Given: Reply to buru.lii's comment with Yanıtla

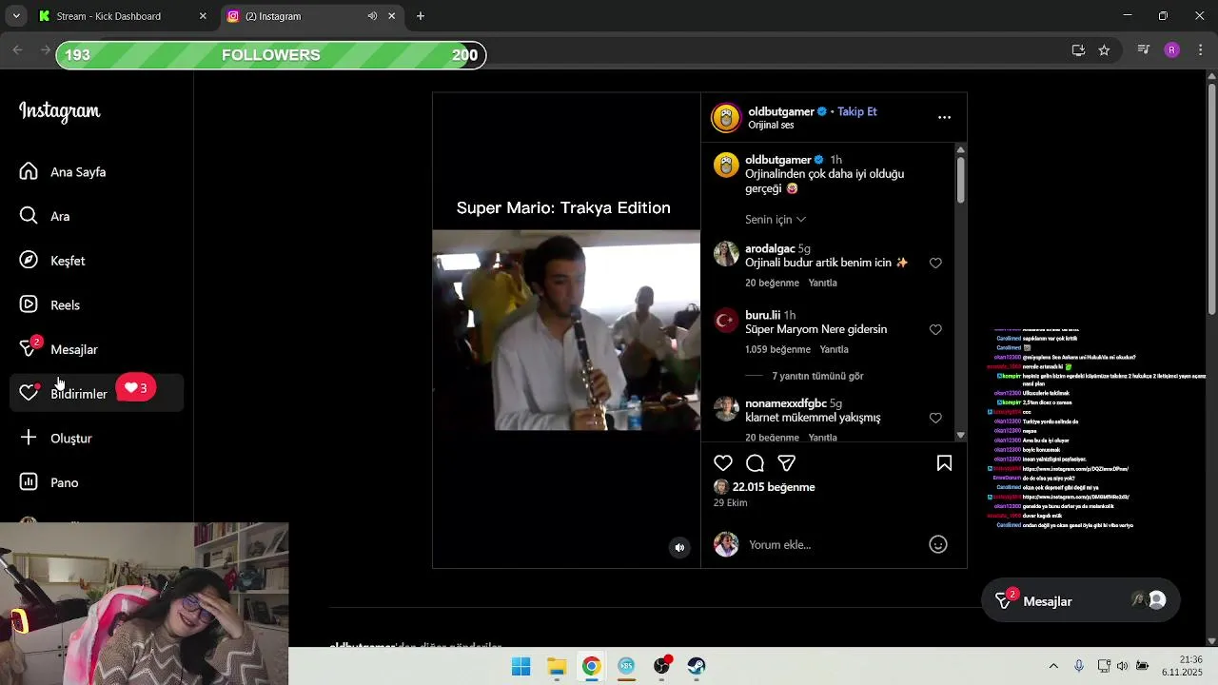Looking at the screenshot, I should coord(834,350).
